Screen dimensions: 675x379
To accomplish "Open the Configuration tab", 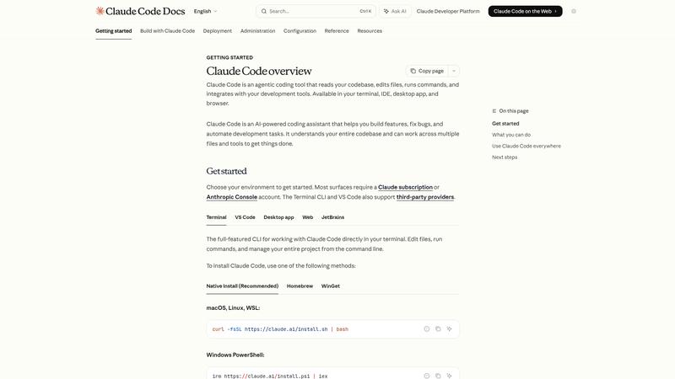I will pyautogui.click(x=300, y=31).
